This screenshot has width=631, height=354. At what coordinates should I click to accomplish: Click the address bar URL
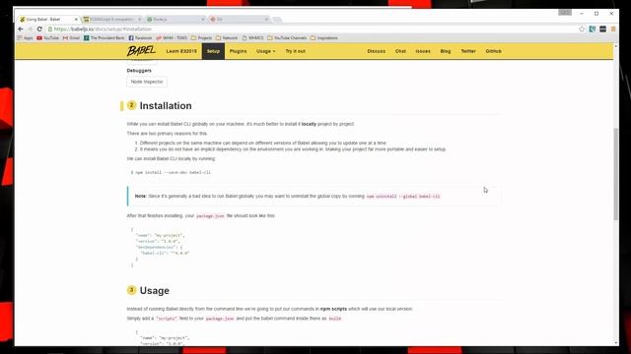[103, 29]
